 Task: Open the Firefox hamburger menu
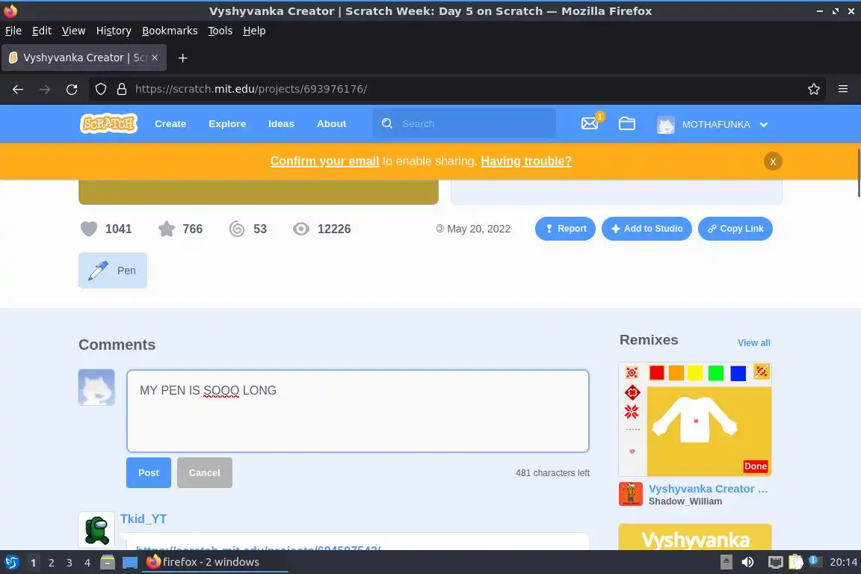[843, 89]
